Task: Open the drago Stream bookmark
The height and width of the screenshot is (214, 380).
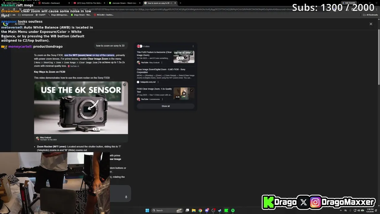Action: [x=81, y=15]
